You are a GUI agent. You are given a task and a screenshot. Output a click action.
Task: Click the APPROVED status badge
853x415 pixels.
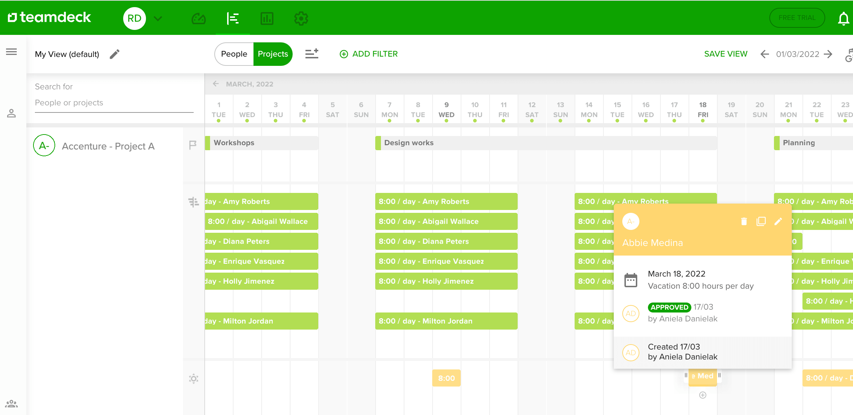pyautogui.click(x=669, y=307)
